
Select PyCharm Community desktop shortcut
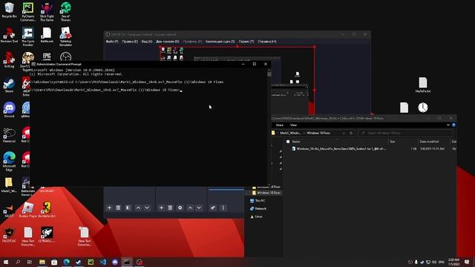(x=28, y=12)
